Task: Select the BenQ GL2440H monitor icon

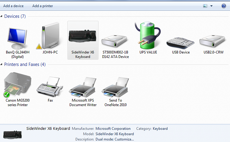Action: [x=17, y=38]
